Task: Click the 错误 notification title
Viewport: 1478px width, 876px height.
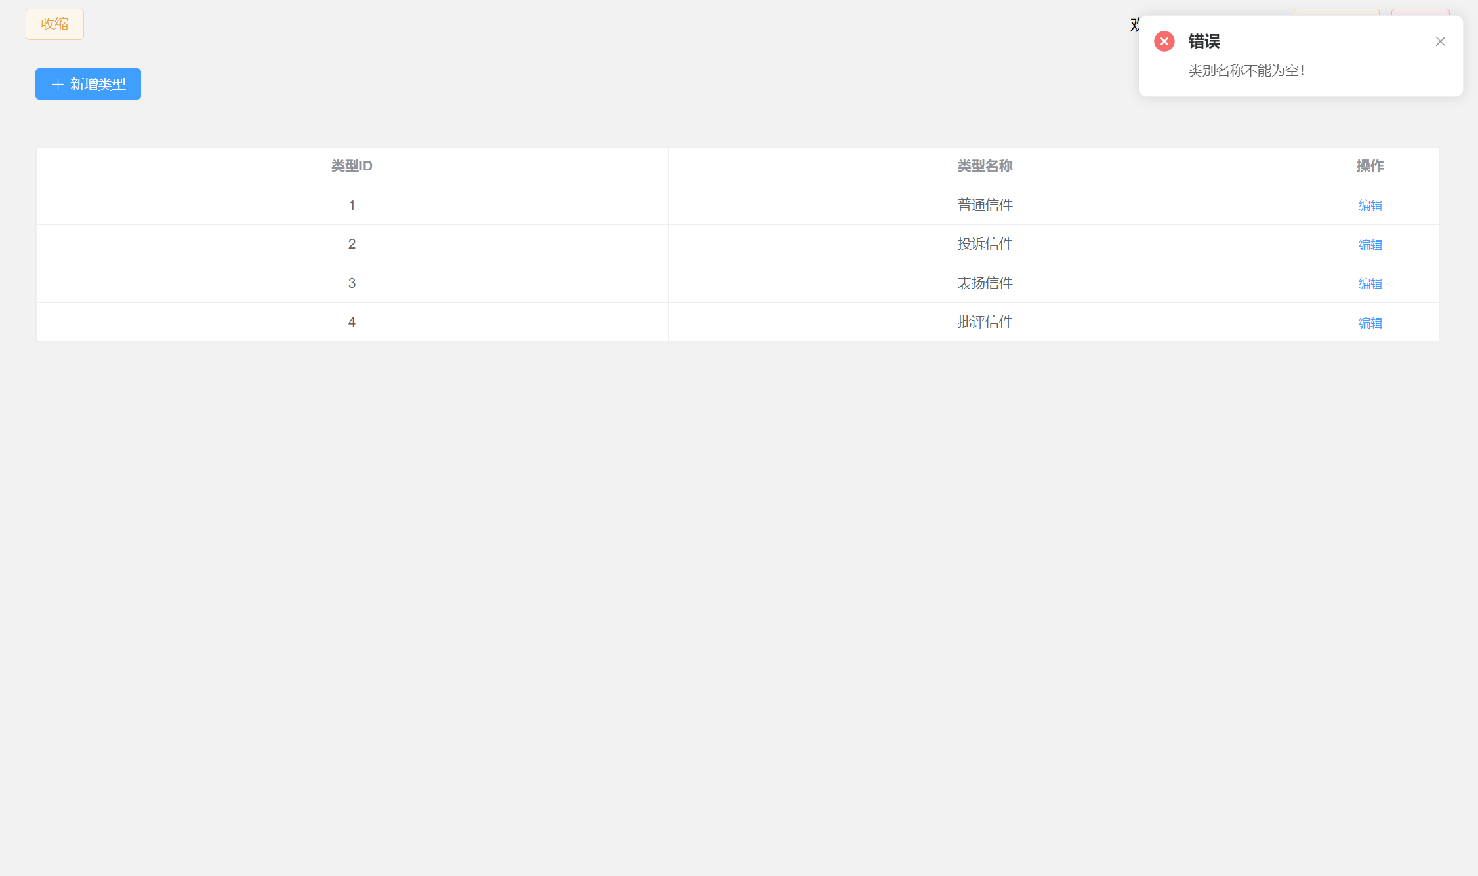Action: pos(1204,41)
